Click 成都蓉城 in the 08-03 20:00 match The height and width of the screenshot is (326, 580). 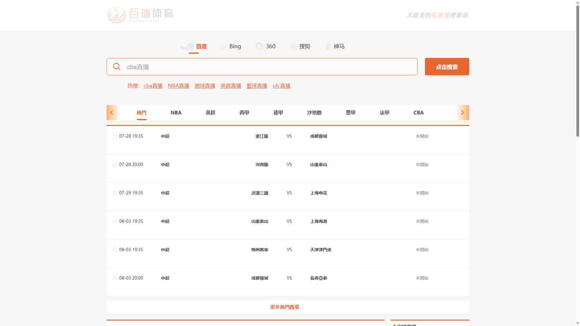click(260, 278)
